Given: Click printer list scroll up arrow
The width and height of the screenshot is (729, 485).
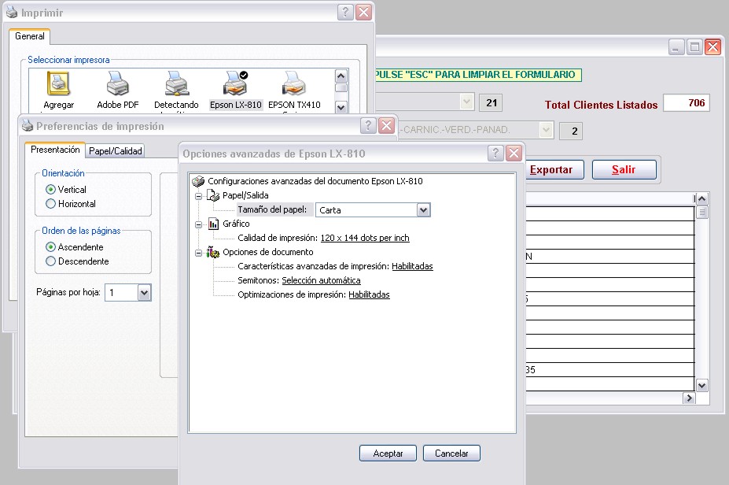Looking at the screenshot, I should [341, 76].
